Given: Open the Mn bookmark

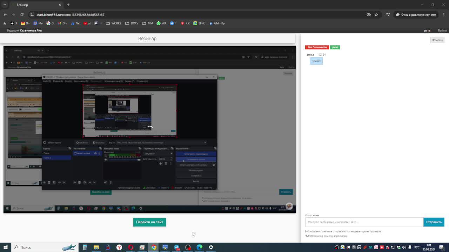Looking at the screenshot, I should tap(38, 23).
